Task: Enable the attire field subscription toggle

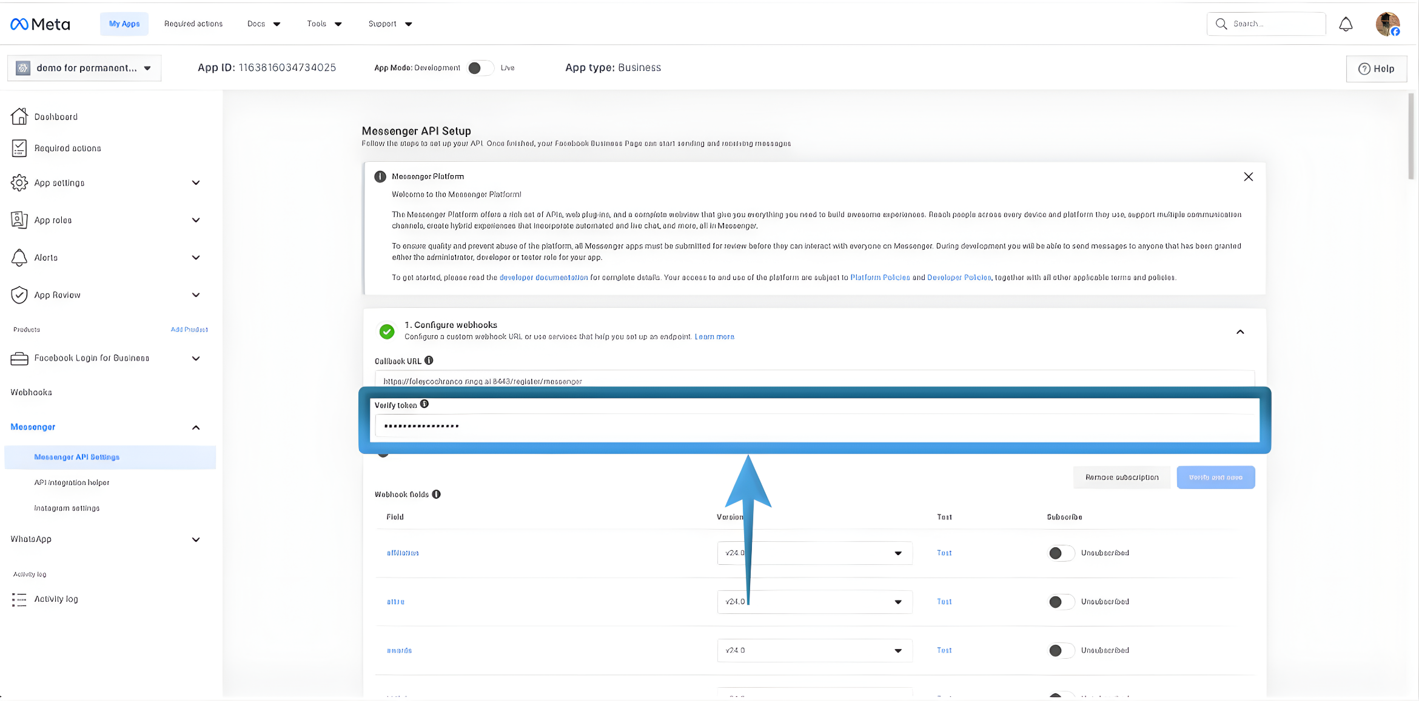Action: (x=1060, y=602)
